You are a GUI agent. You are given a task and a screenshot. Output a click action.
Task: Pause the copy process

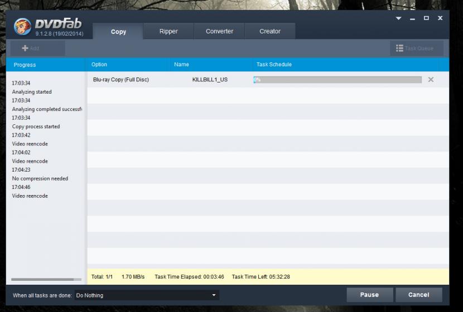(370, 295)
